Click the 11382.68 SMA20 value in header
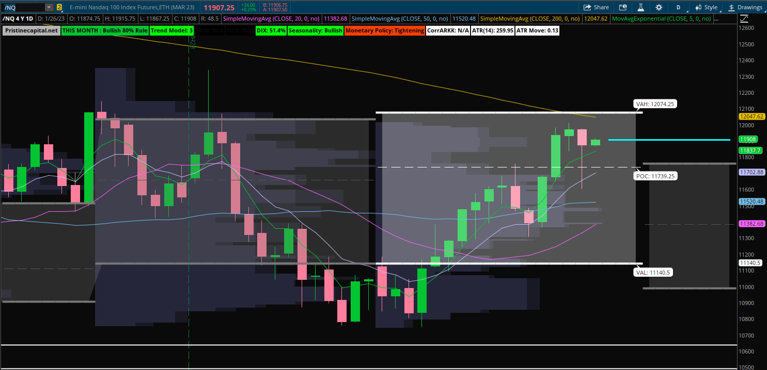 (x=335, y=19)
